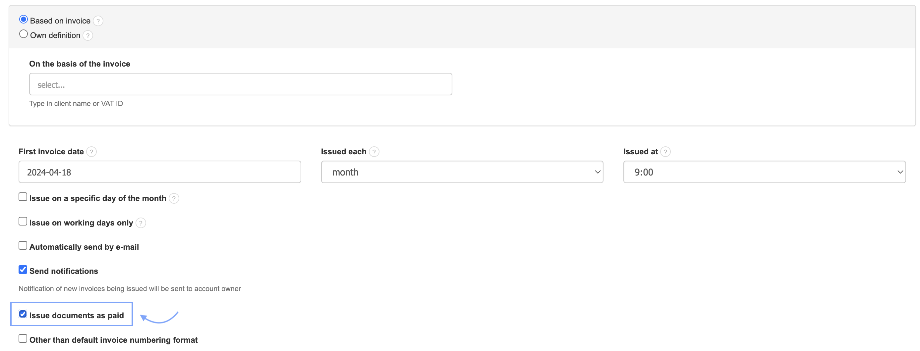Open help for working days only option
This screenshot has height=351, width=920.
point(141,223)
